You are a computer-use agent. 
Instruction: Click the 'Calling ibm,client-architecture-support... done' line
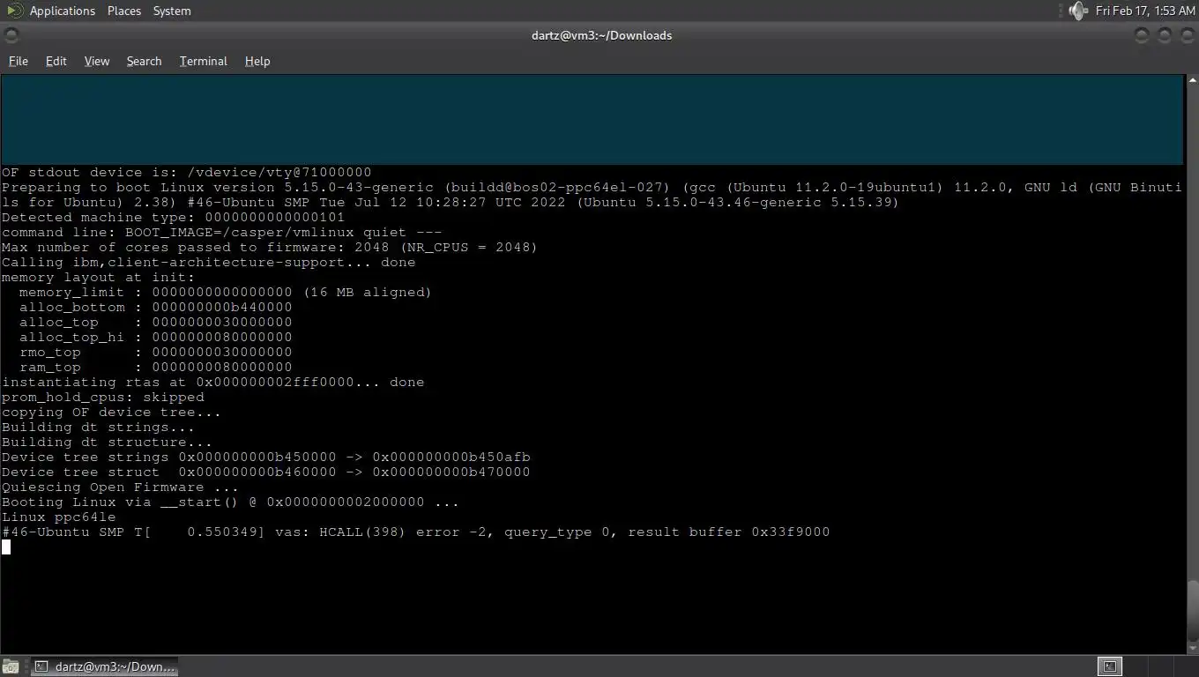tap(209, 263)
